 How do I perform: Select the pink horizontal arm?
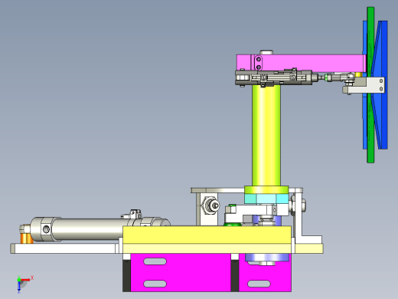[301, 63]
